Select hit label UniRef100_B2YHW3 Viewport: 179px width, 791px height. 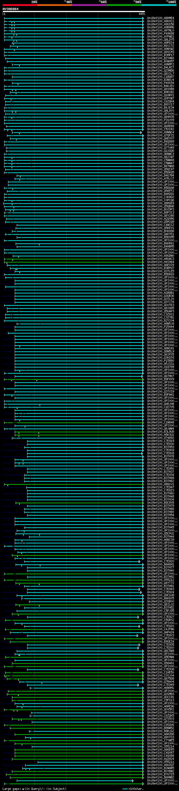161,58
